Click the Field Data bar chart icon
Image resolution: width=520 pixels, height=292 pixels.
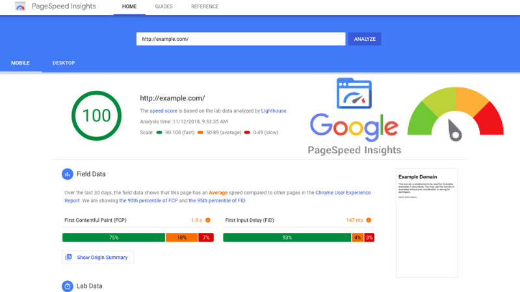tap(68, 174)
